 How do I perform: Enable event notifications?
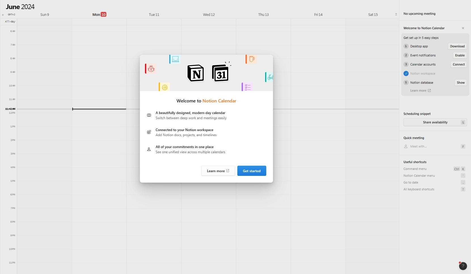coord(460,55)
